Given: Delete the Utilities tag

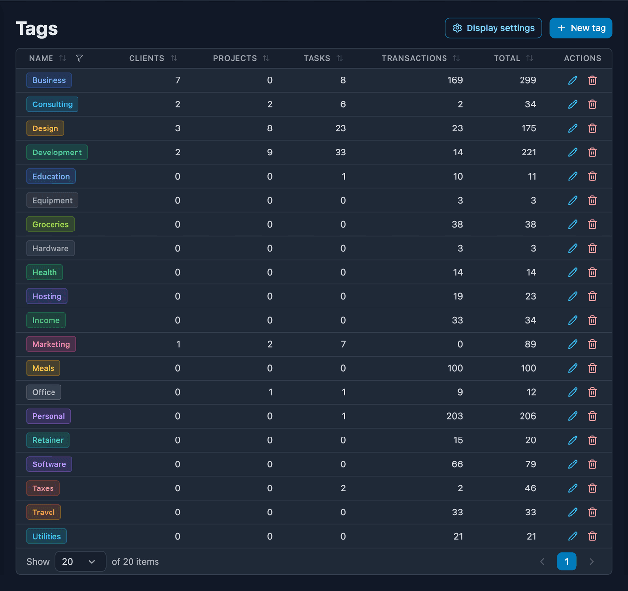Looking at the screenshot, I should [x=592, y=537].
